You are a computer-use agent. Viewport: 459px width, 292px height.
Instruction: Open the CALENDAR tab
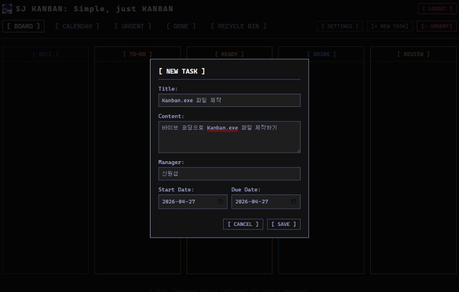[x=77, y=26]
